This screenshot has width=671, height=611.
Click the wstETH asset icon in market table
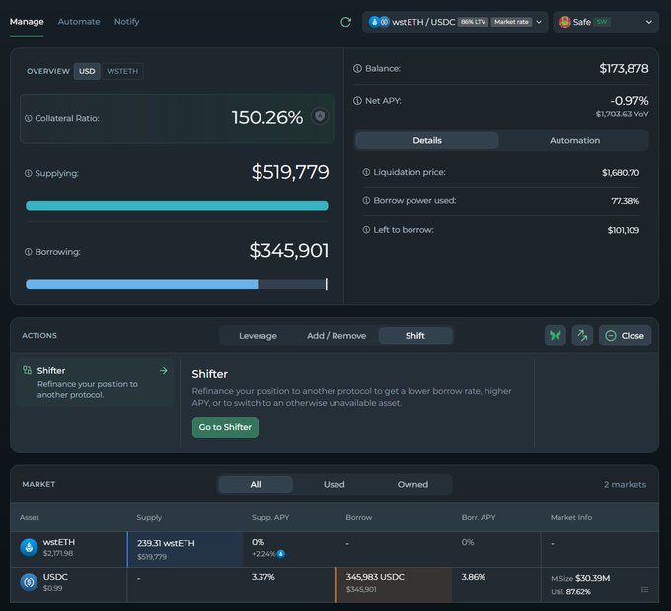point(29,547)
